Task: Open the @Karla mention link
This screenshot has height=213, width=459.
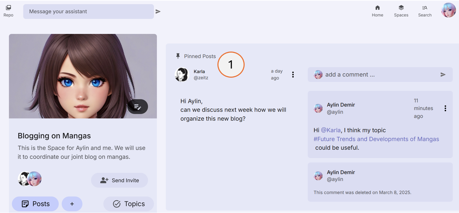Action: pos(332,130)
